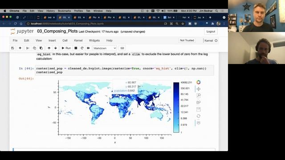Click the plot Reset tool icon
This screenshot has height=160, width=285.
199,116
